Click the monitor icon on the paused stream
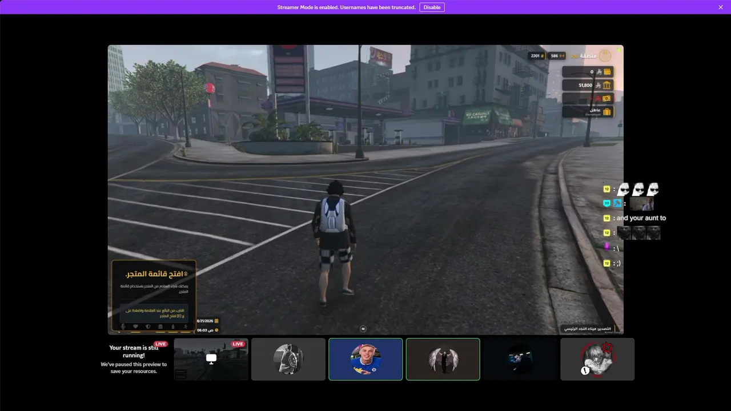The height and width of the screenshot is (411, 731). (x=211, y=358)
